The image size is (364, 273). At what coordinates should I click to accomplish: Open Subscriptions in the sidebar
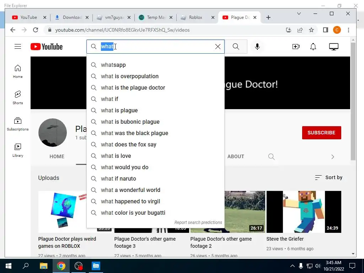point(18,124)
